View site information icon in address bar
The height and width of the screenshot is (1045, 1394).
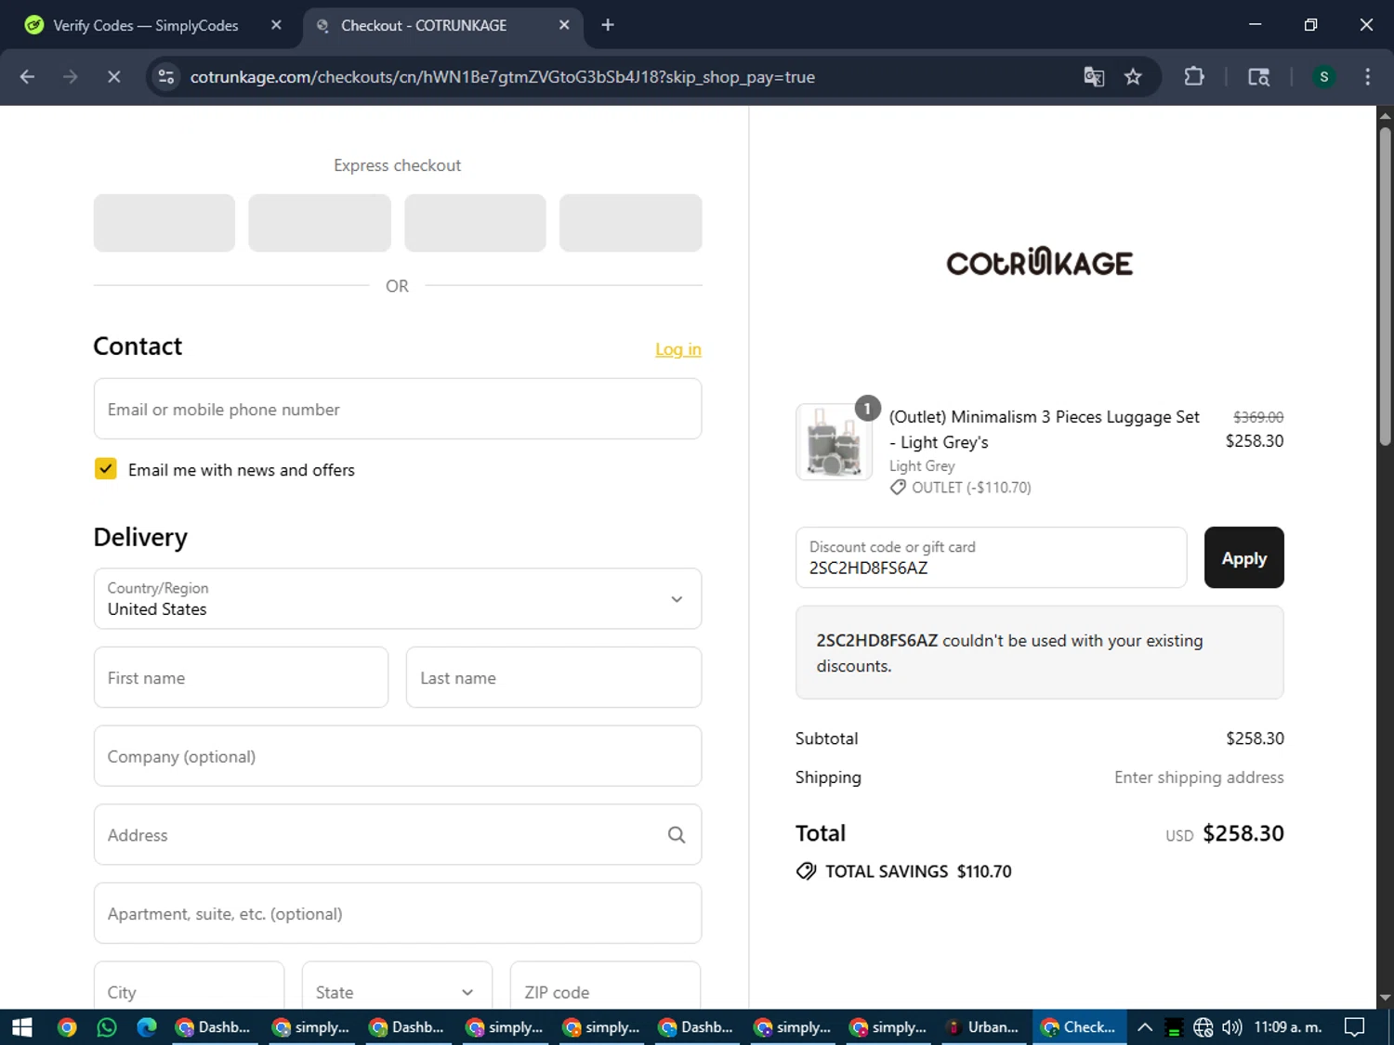coord(166,77)
